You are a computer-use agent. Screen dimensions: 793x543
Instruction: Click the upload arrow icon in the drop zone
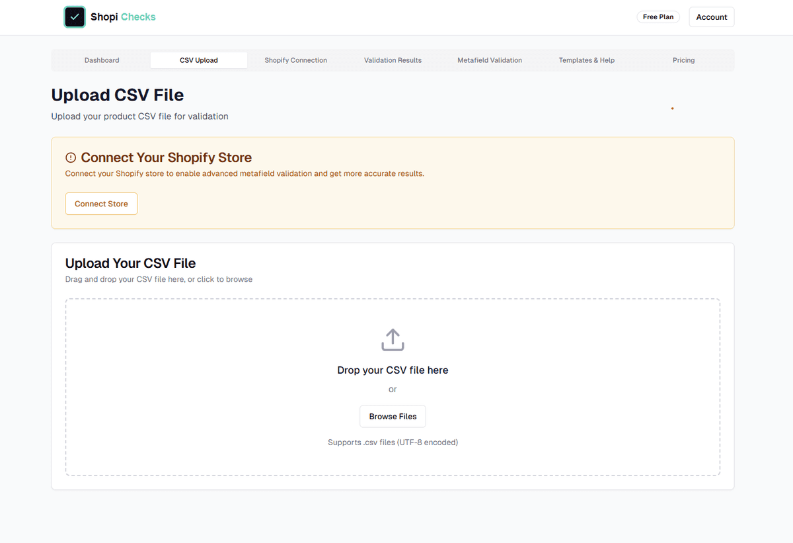coord(393,339)
